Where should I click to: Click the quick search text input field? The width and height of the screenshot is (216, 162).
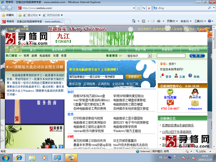(171, 56)
